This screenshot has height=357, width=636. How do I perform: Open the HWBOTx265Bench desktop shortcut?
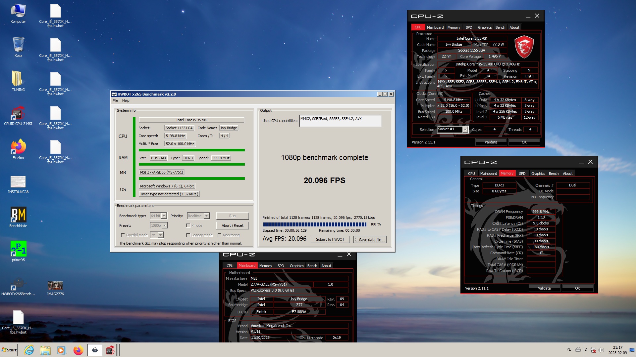coord(18,287)
